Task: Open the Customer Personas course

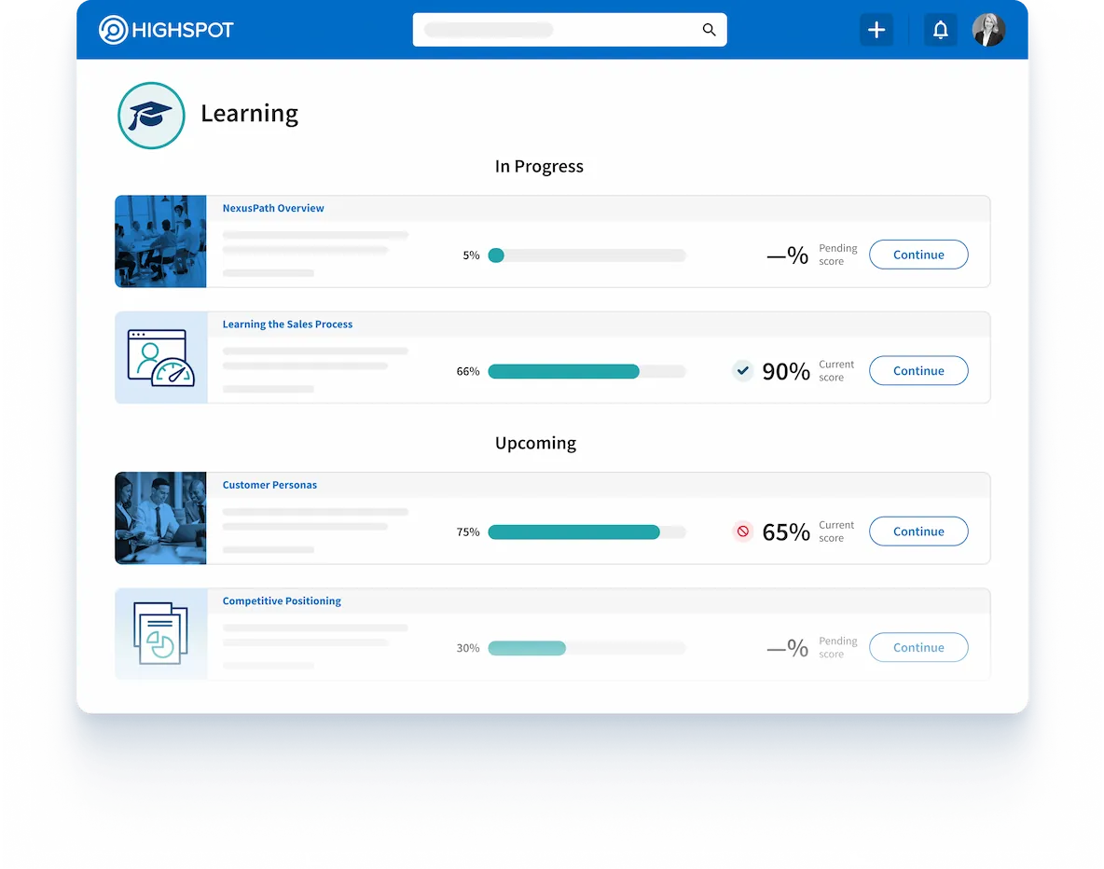Action: 269,485
